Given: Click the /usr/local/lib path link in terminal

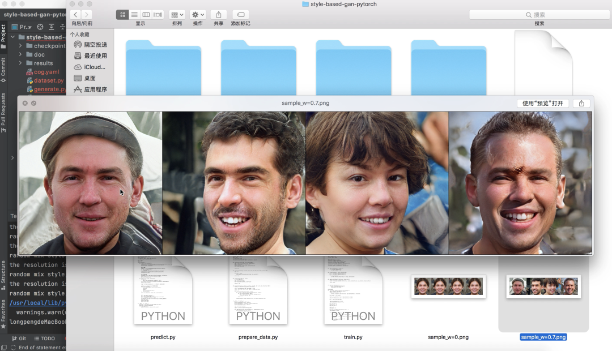Looking at the screenshot, I should pyautogui.click(x=38, y=303).
